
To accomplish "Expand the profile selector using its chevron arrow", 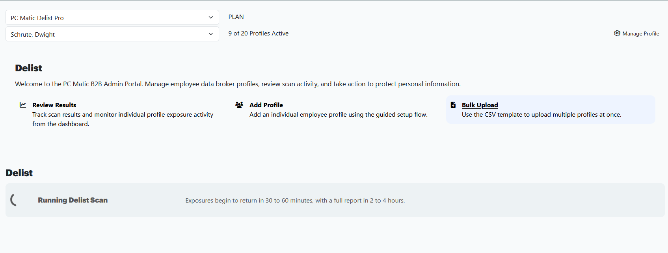I will (211, 34).
